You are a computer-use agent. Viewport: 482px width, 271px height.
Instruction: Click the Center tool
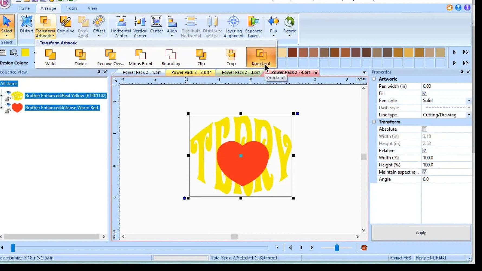[156, 24]
